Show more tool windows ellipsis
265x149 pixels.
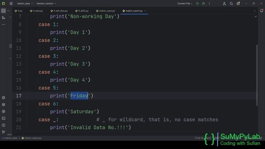click(x=3, y=24)
